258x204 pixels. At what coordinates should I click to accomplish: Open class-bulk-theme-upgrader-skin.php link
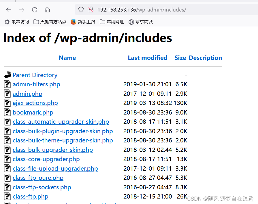click(63, 140)
